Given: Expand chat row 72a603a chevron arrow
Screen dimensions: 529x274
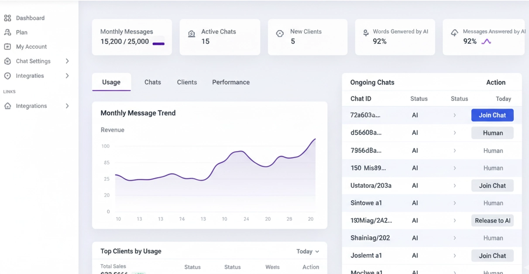Looking at the screenshot, I should 454,115.
